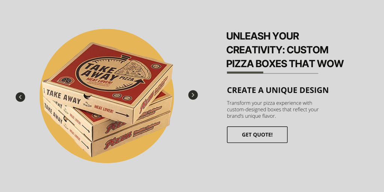Click the small round badge at lid's top-right corner
Viewport: 384px width, 192px height.
(x=156, y=66)
